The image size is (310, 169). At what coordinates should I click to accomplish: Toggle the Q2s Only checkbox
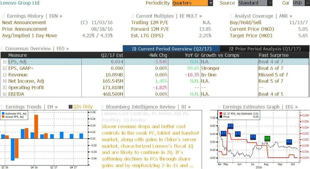[x=70, y=107]
